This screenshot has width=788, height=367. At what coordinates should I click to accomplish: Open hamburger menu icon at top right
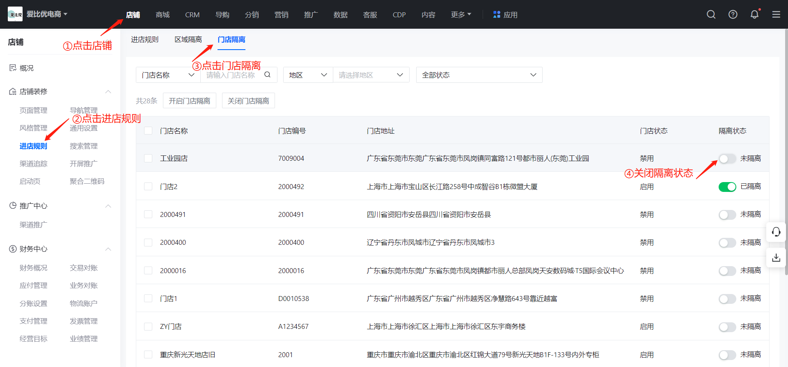point(776,15)
